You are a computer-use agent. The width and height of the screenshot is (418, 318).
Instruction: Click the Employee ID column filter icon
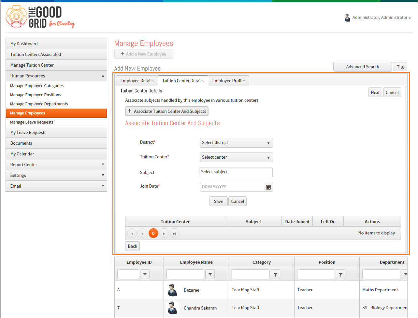point(145,275)
